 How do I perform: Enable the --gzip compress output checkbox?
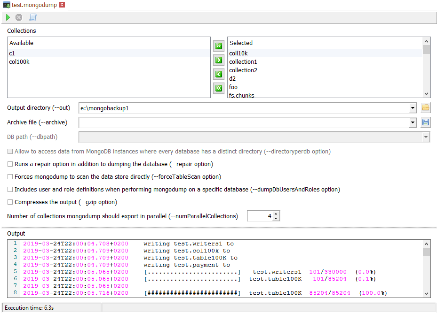[x=10, y=202]
